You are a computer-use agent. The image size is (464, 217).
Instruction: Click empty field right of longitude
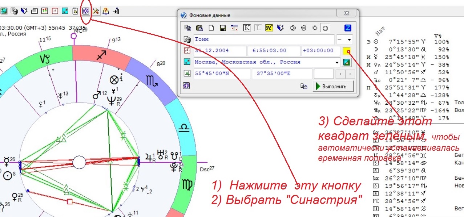click(x=323, y=74)
